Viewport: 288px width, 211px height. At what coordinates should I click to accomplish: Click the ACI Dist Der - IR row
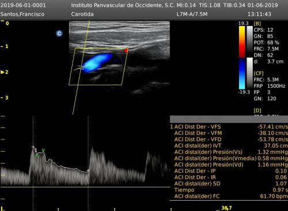[x=229, y=177]
